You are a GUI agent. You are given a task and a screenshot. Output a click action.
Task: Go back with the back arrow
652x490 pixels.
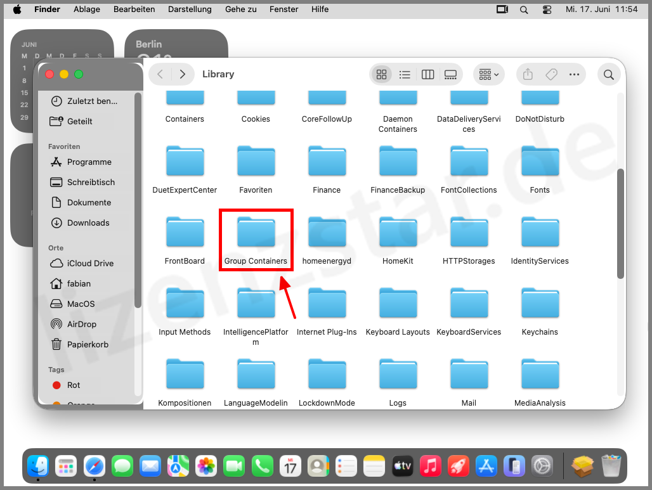point(160,74)
